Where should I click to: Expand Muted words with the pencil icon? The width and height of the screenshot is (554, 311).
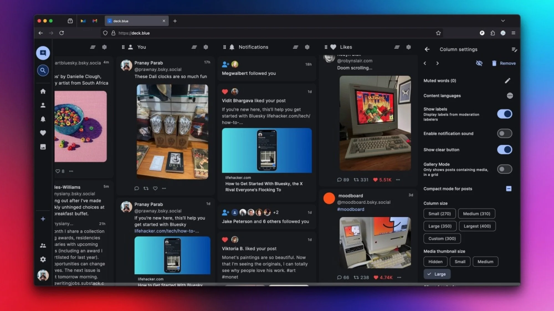tap(508, 80)
